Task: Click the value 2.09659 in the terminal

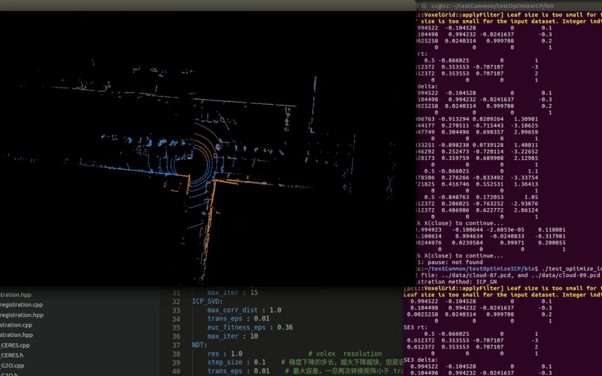Action: [527, 132]
